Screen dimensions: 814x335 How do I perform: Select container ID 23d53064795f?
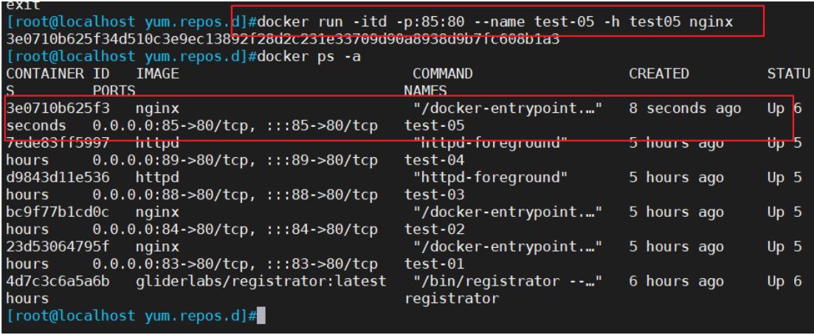coord(58,246)
